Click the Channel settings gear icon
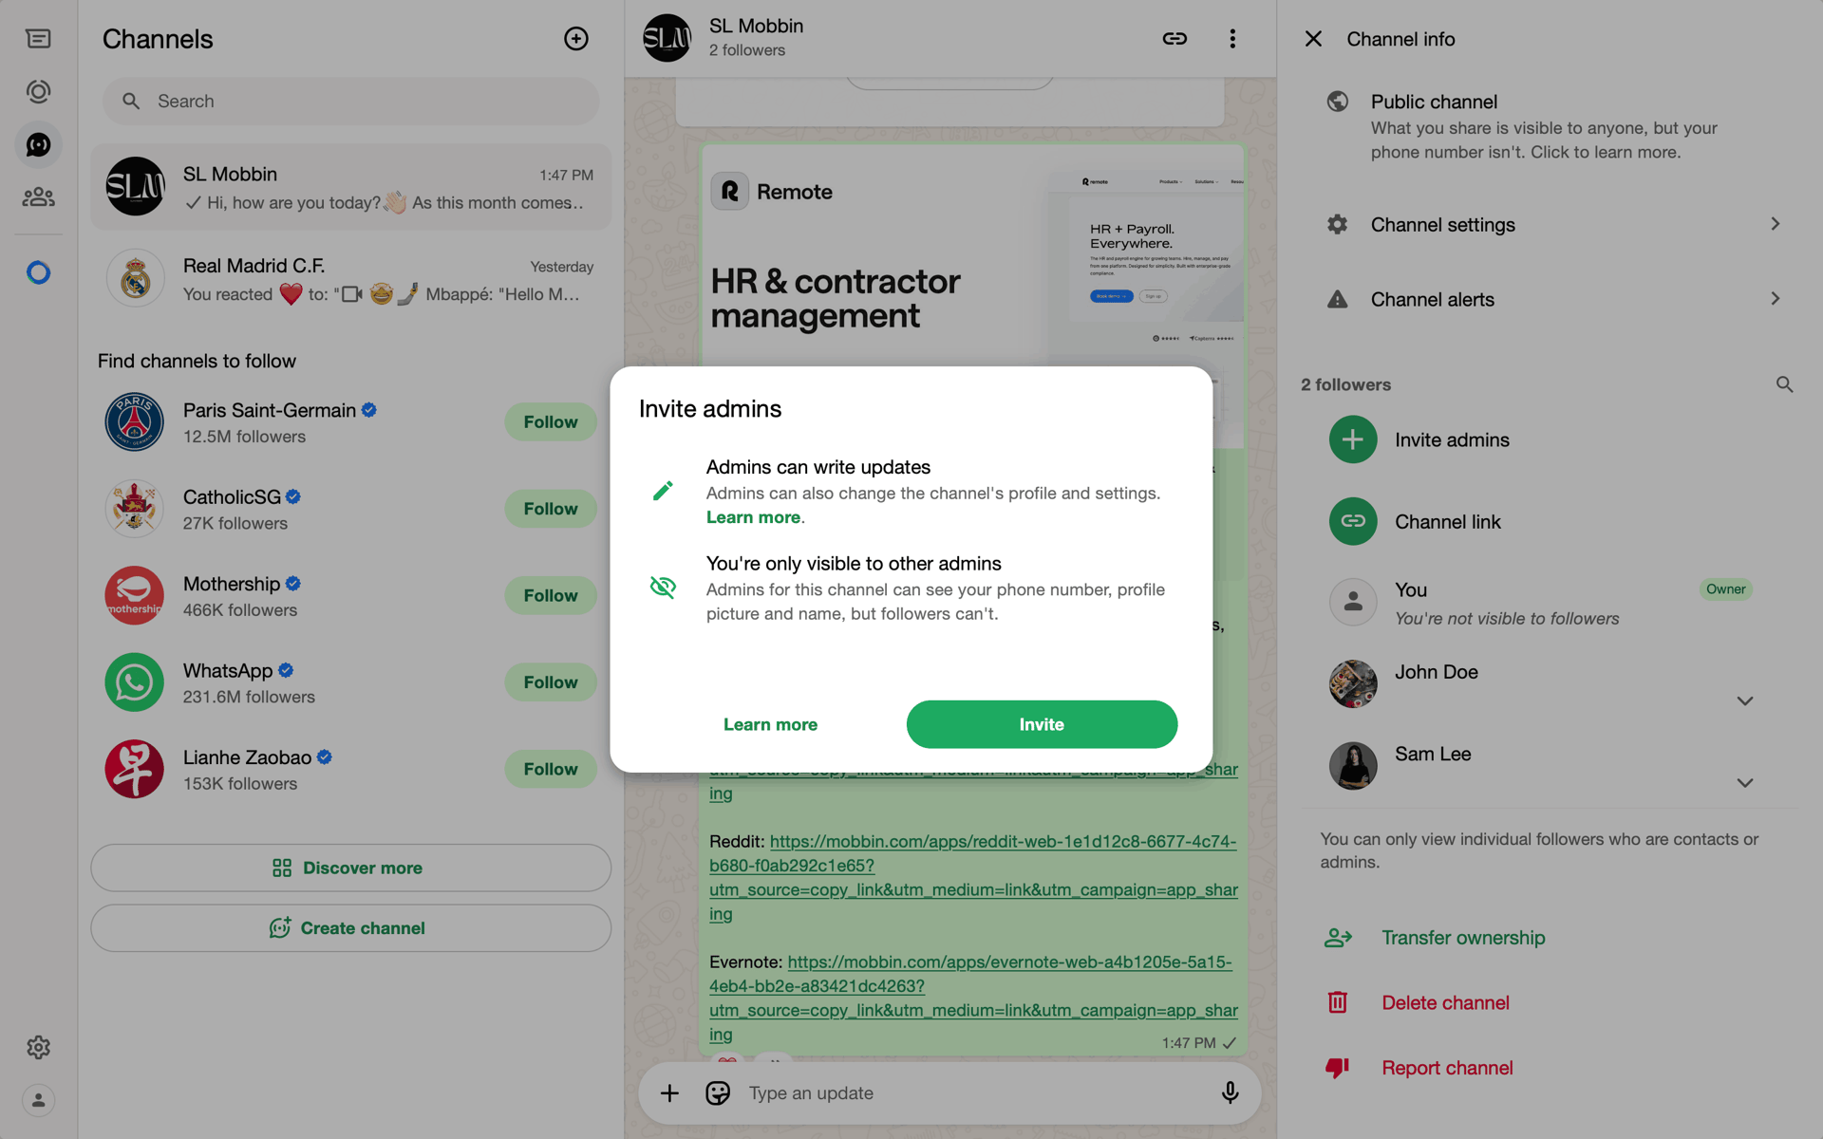The width and height of the screenshot is (1823, 1139). click(1338, 225)
